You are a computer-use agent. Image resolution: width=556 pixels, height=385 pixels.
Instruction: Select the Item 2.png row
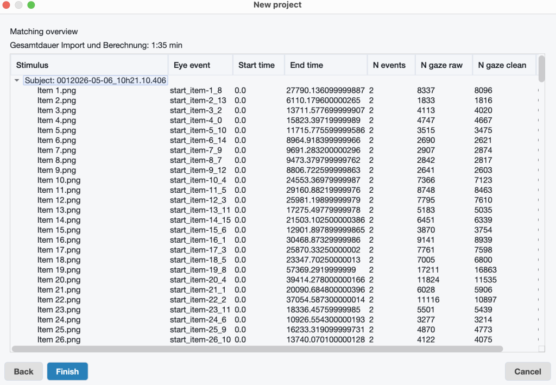click(274, 100)
